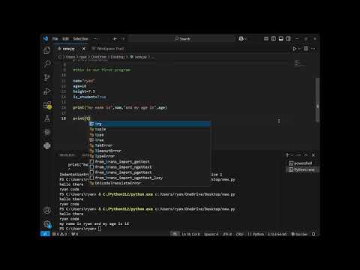Click the editor minimap
This screenshot has width=360, height=270.
click(x=299, y=63)
